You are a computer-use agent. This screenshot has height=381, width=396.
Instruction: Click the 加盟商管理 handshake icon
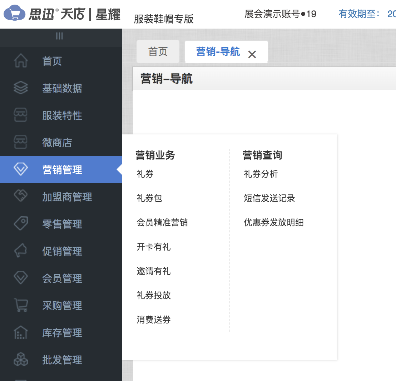pyautogui.click(x=20, y=197)
